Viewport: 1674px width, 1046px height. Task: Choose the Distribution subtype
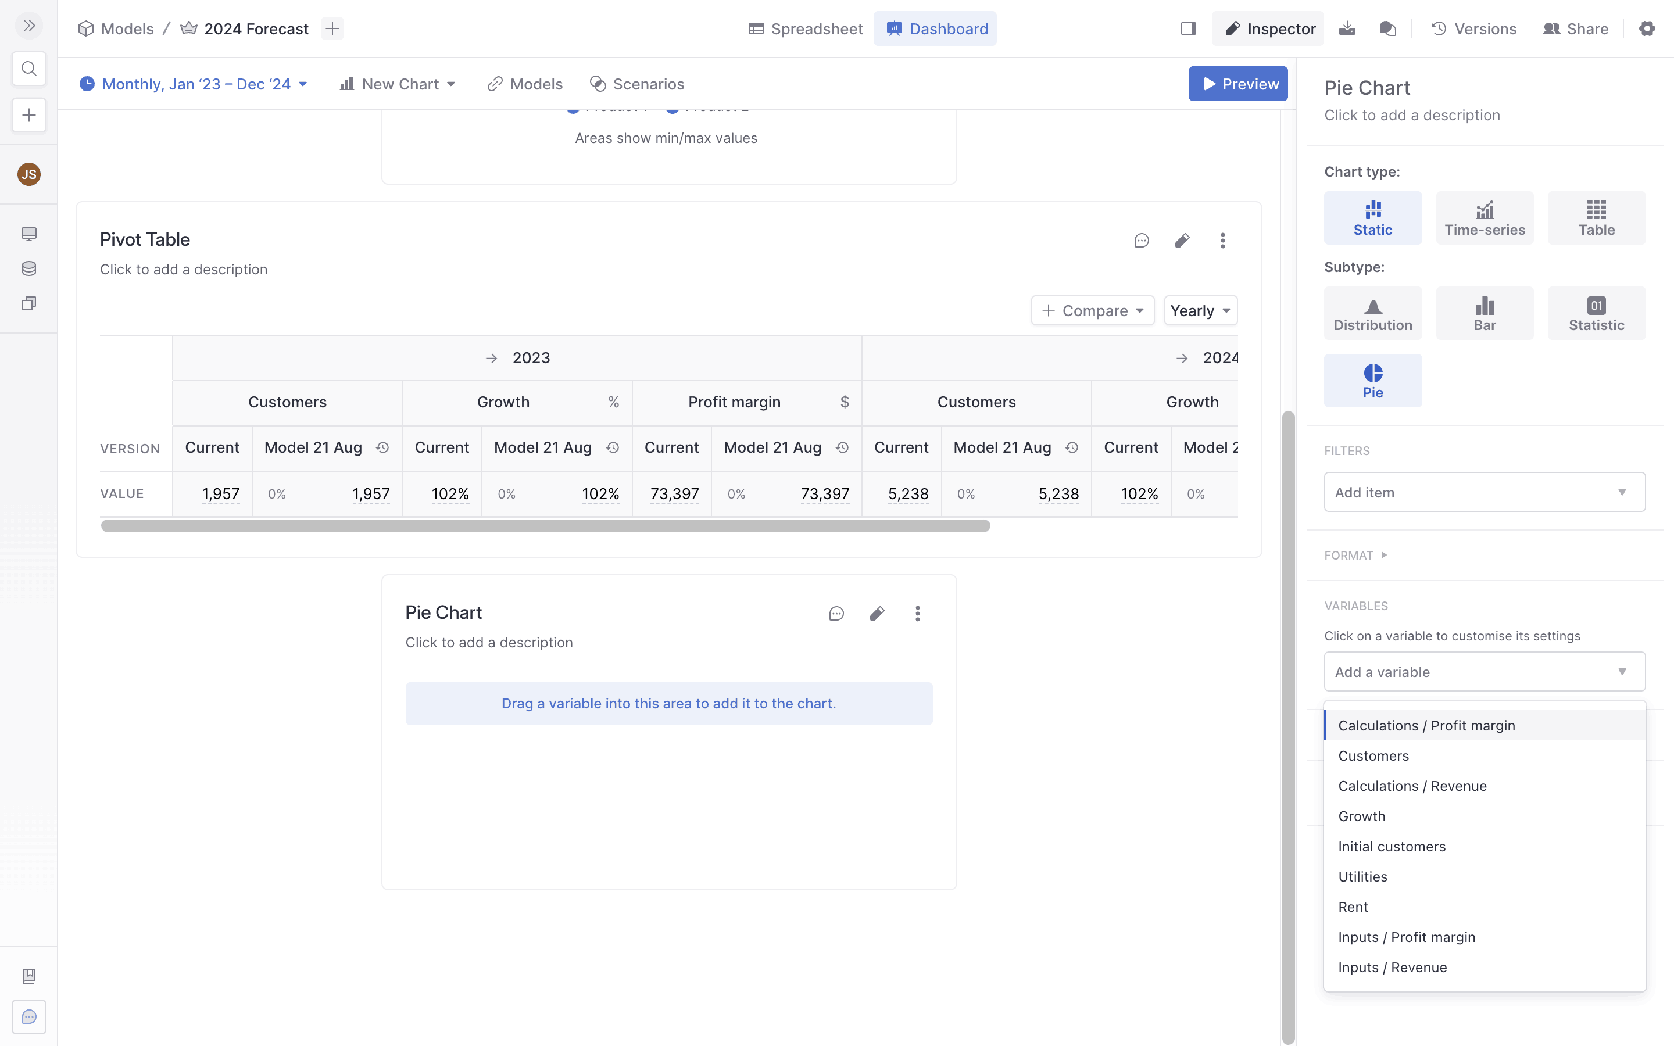click(x=1372, y=313)
